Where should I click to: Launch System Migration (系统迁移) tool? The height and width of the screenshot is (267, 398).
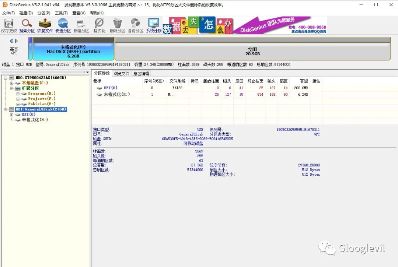[154, 26]
